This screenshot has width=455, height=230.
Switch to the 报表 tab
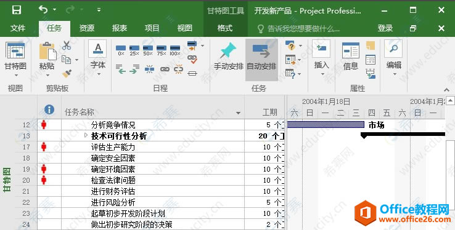[119, 28]
